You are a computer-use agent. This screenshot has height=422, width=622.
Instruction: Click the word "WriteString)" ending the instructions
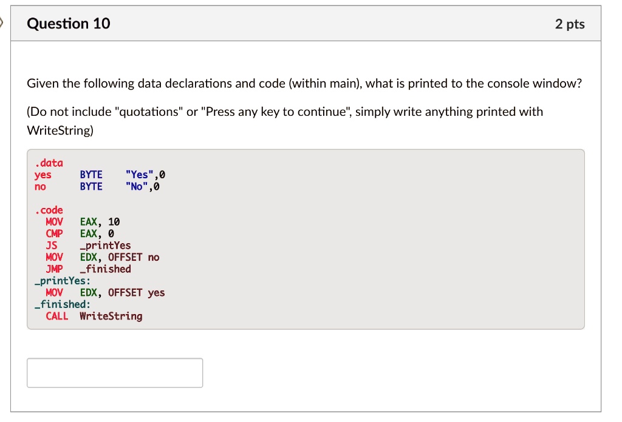coord(60,130)
